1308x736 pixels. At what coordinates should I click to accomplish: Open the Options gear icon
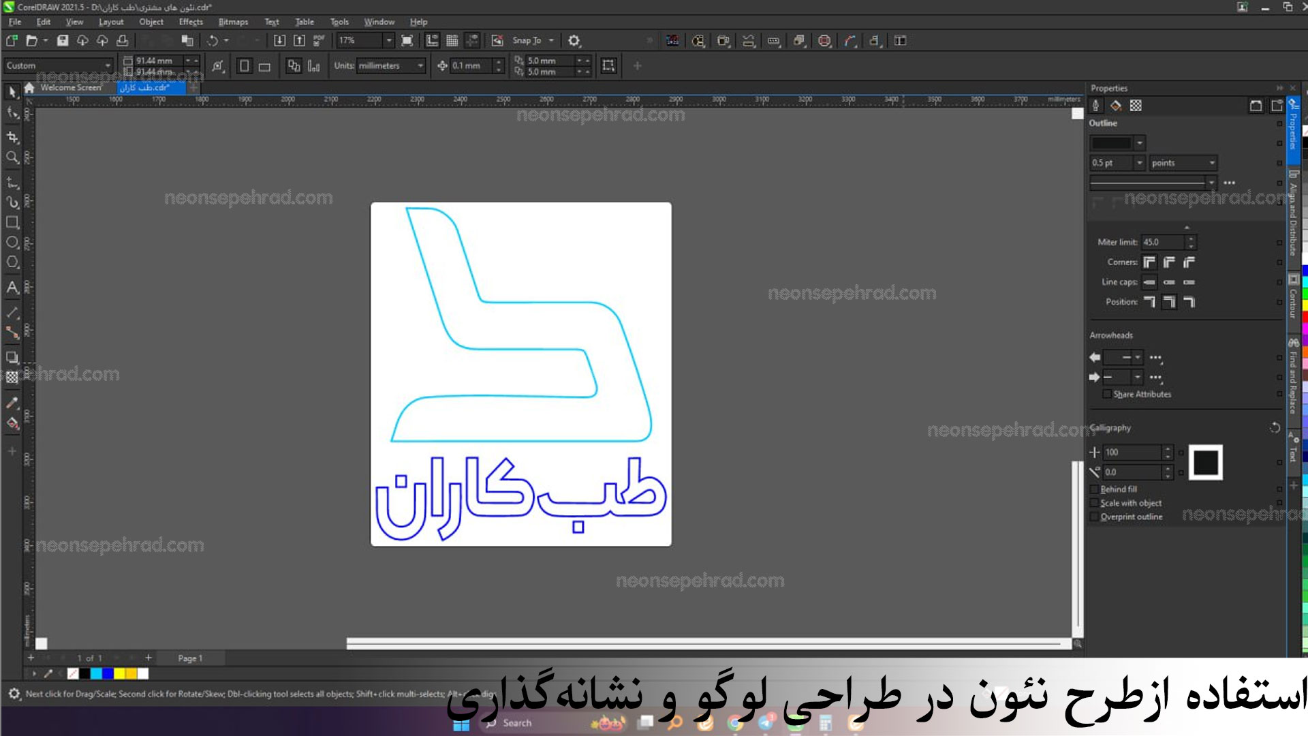click(x=574, y=41)
